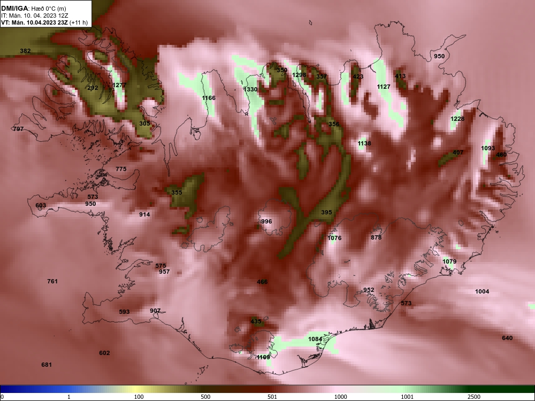Click the map value 1093

click(x=488, y=148)
